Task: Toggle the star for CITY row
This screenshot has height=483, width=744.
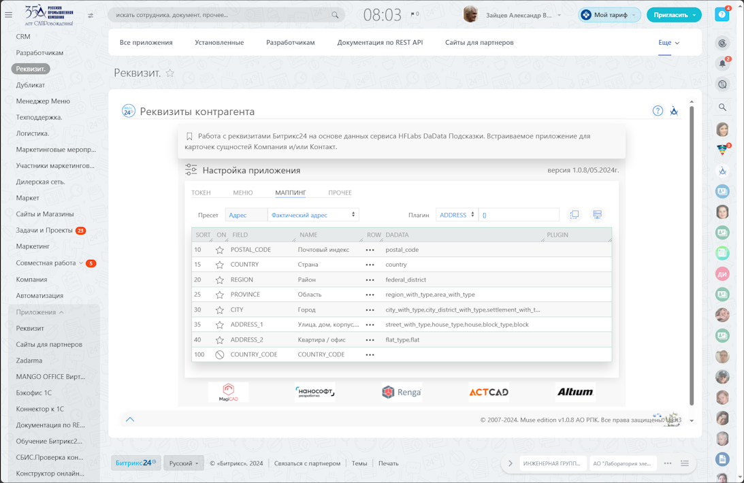Action: tap(220, 310)
